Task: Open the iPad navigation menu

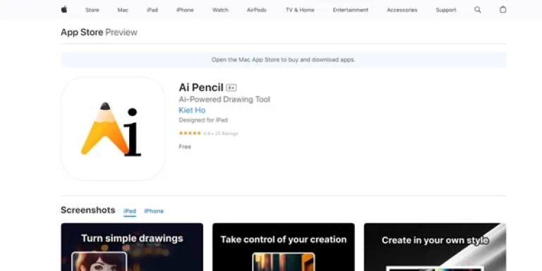Action: tap(152, 10)
